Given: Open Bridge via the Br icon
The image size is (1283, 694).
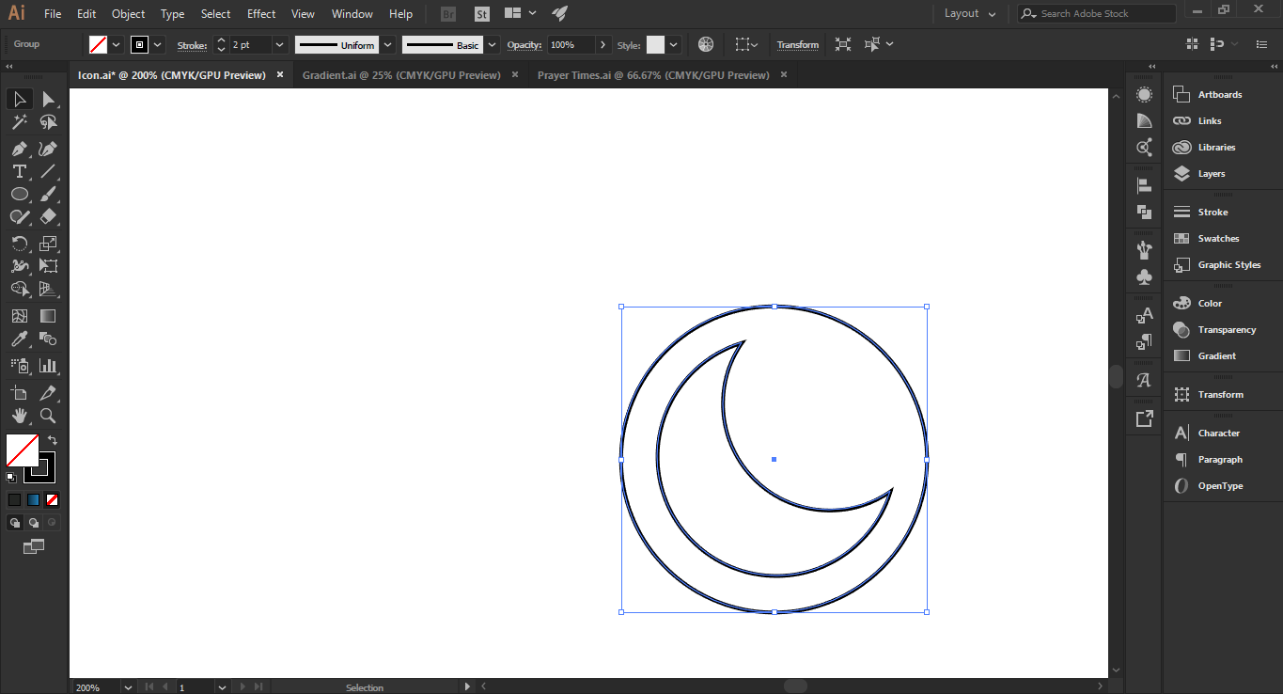Looking at the screenshot, I should 448,14.
